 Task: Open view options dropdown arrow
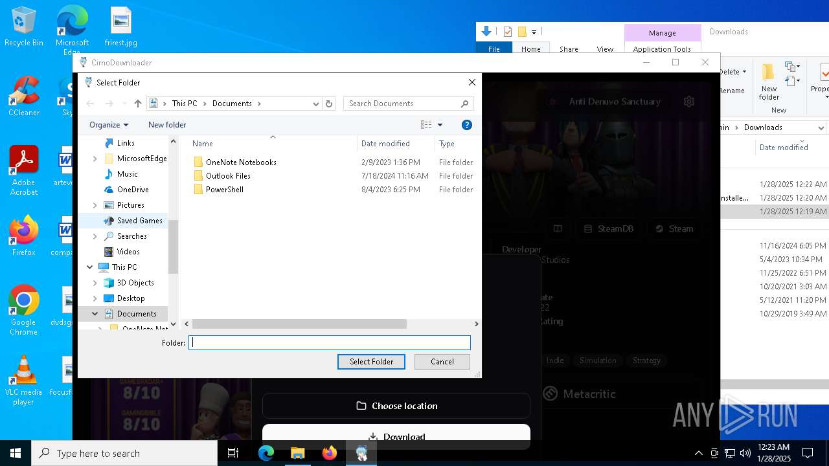point(440,125)
